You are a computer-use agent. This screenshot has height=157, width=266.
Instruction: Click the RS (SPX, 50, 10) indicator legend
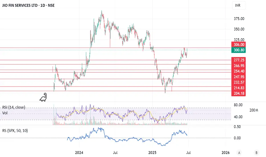click(x=15, y=130)
